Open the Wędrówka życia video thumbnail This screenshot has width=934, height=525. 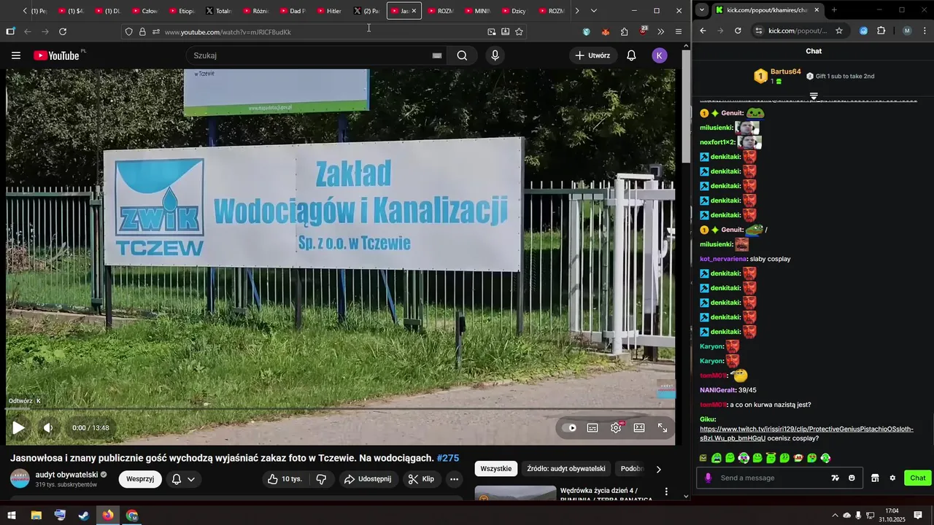tap(515, 494)
